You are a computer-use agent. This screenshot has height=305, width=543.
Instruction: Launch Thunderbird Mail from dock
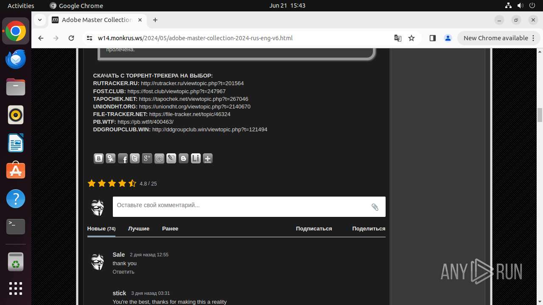coord(16,59)
